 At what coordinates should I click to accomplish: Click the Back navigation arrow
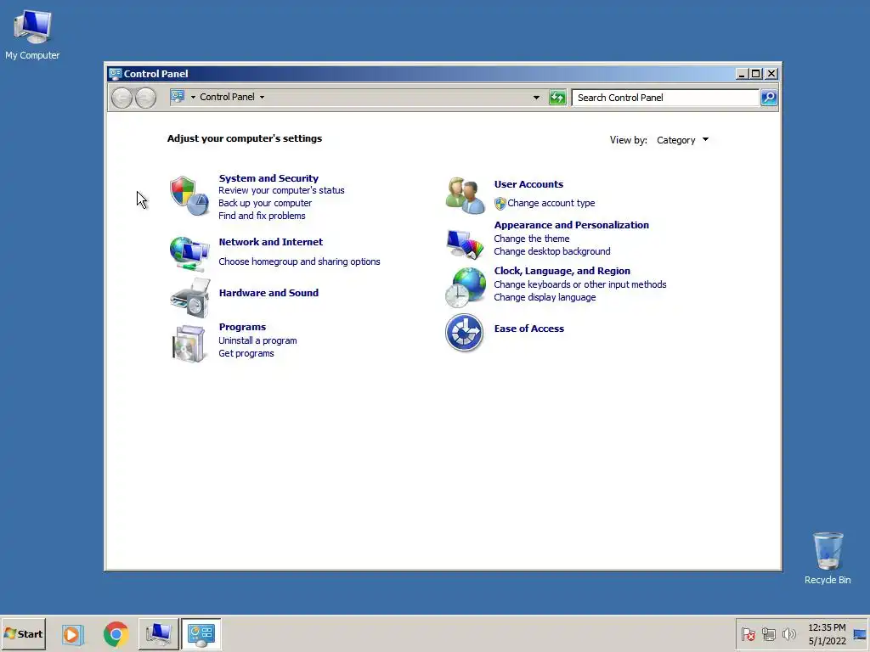pyautogui.click(x=121, y=98)
